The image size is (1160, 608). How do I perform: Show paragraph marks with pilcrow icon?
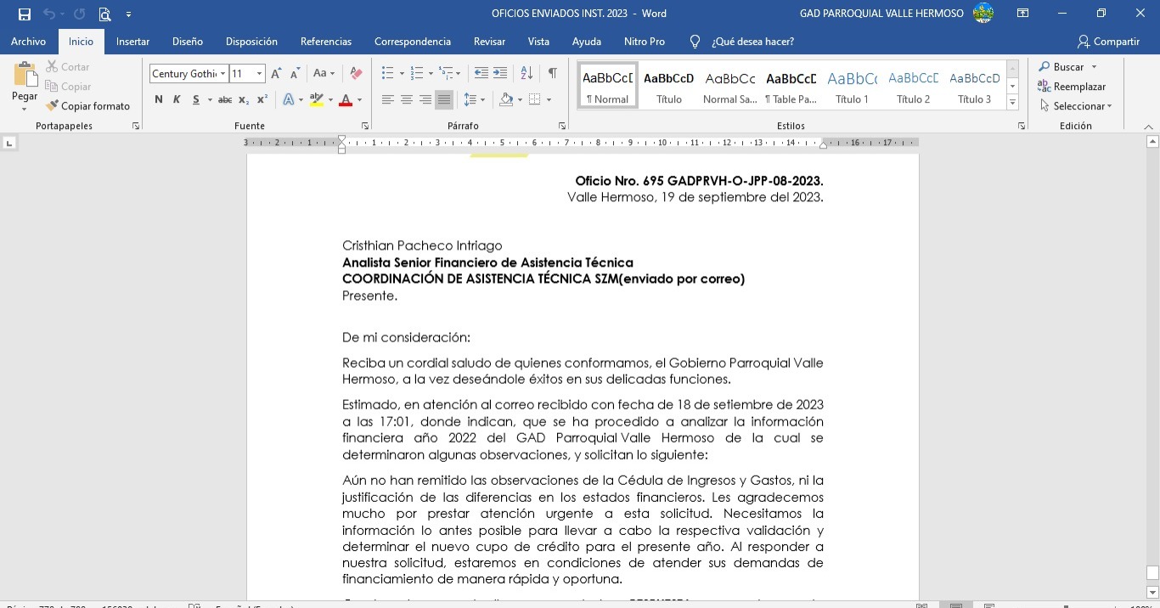click(x=552, y=74)
